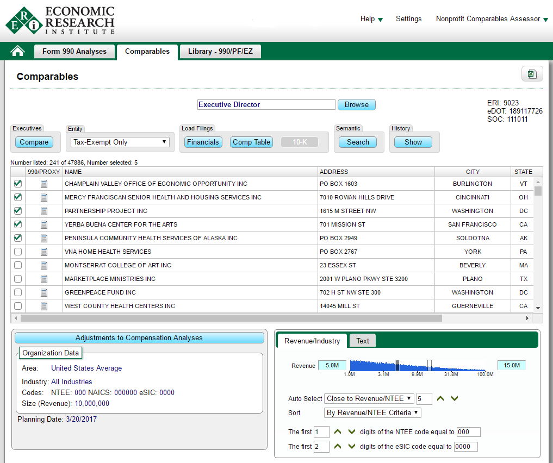Click the right revenue slider handle
553x463 pixels.
(x=430, y=365)
